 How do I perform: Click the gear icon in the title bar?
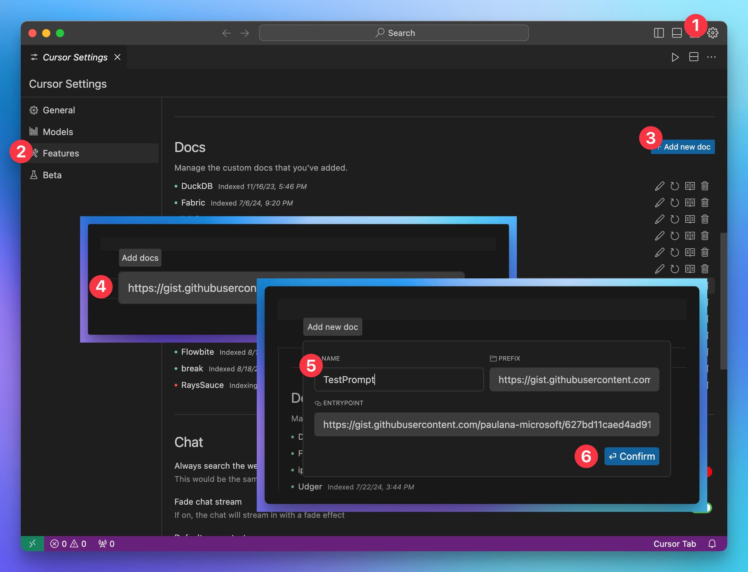[713, 33]
